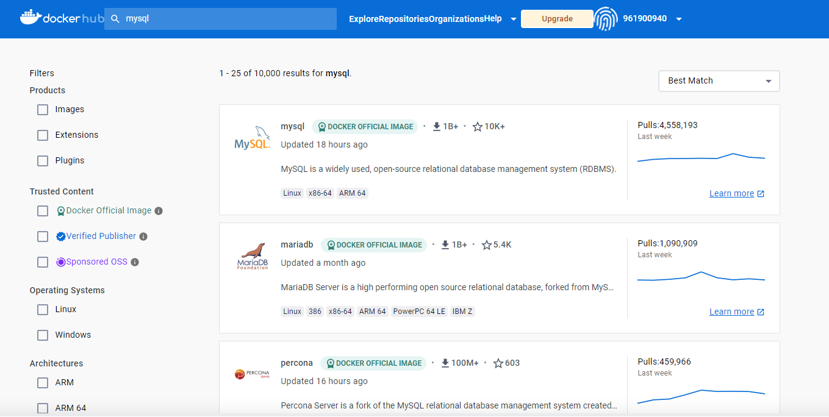Click the search magnifier icon
The height and width of the screenshot is (417, 829).
click(x=115, y=19)
